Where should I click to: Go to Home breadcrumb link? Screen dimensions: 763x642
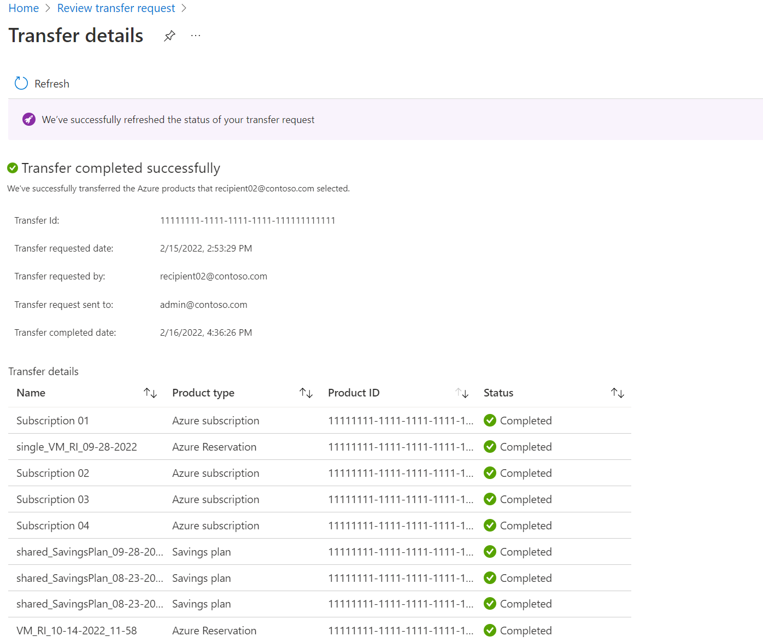(24, 8)
